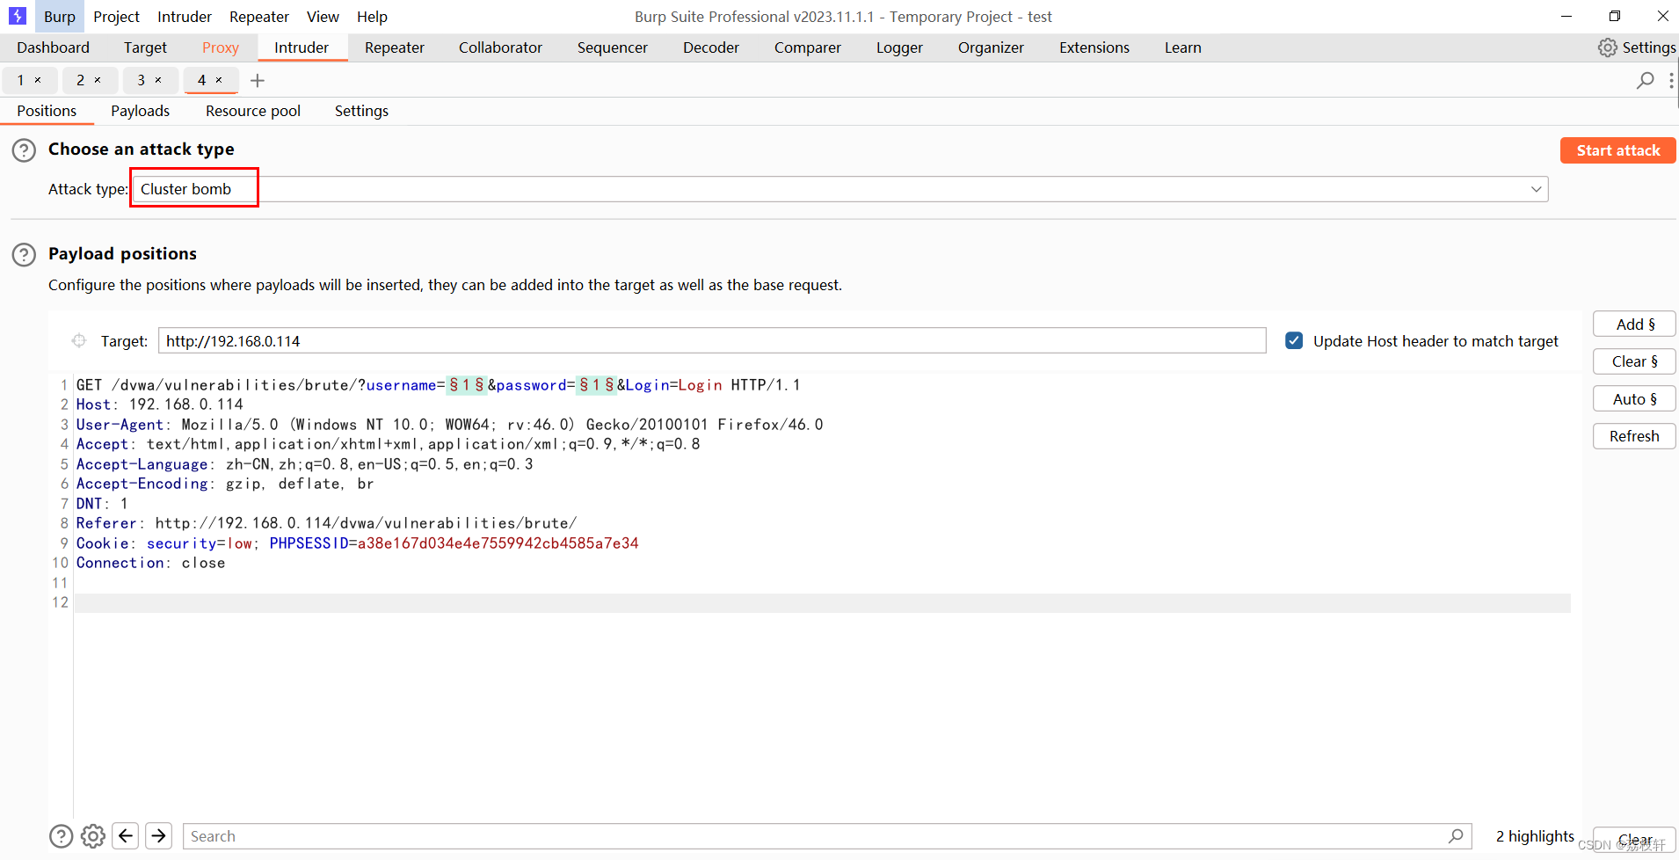Click the password payload marker §1§

click(596, 385)
